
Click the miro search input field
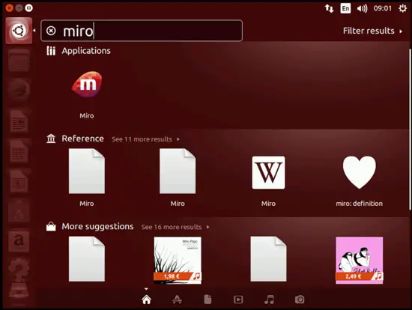[x=142, y=31]
